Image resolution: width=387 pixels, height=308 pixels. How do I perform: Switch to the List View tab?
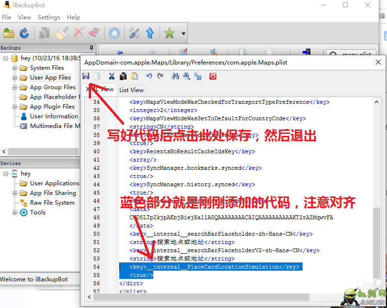pyautogui.click(x=131, y=90)
